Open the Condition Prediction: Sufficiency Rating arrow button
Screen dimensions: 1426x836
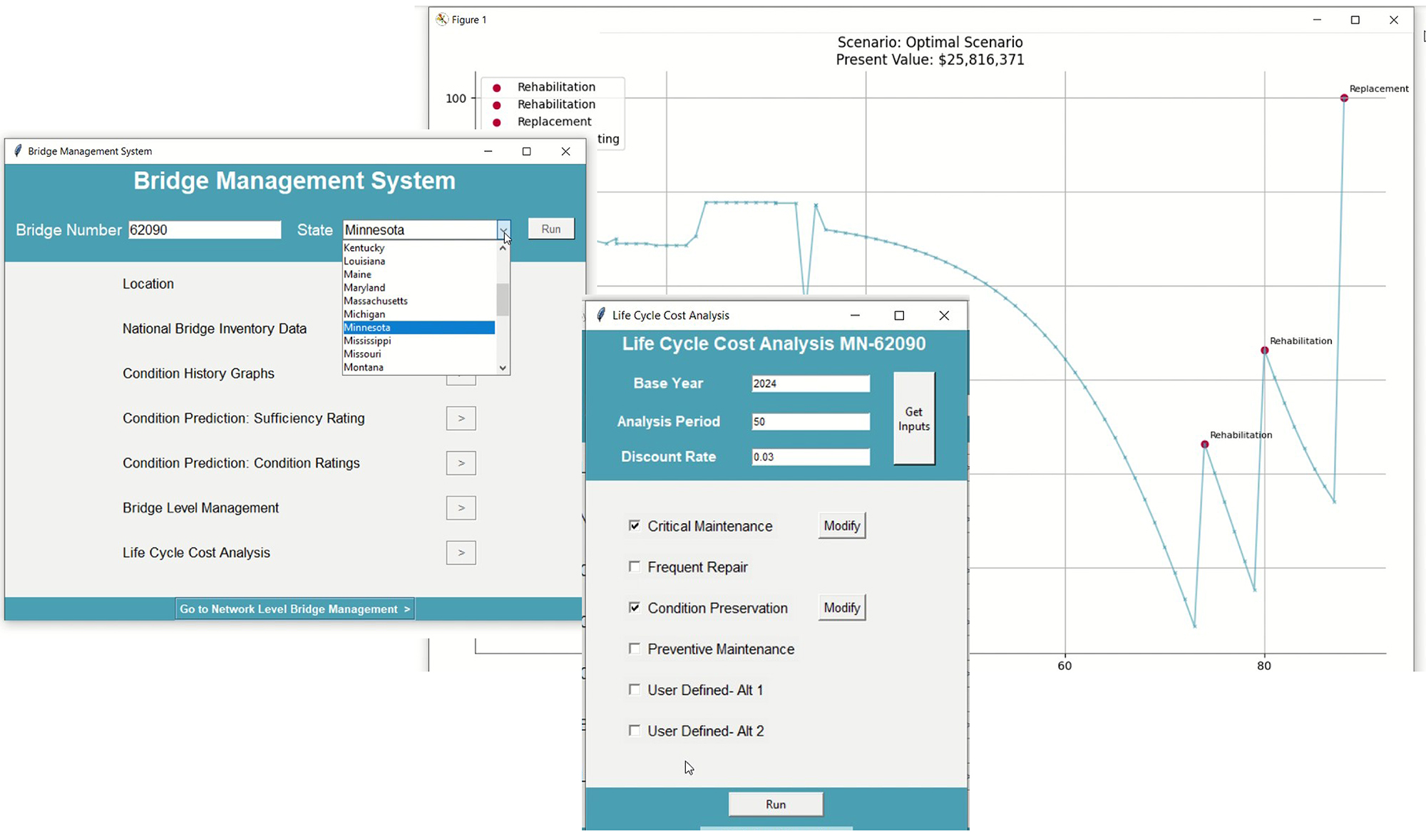tap(461, 418)
